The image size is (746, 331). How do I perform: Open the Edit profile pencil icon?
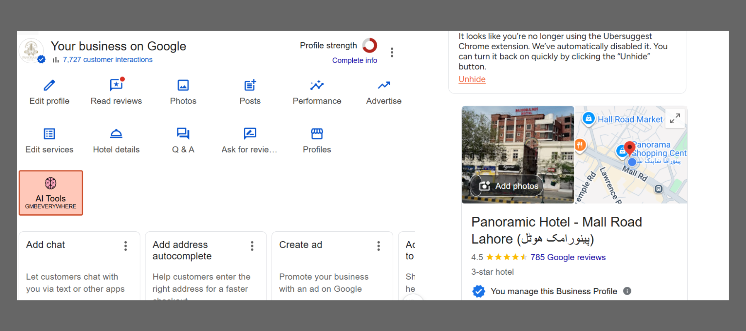click(x=49, y=86)
